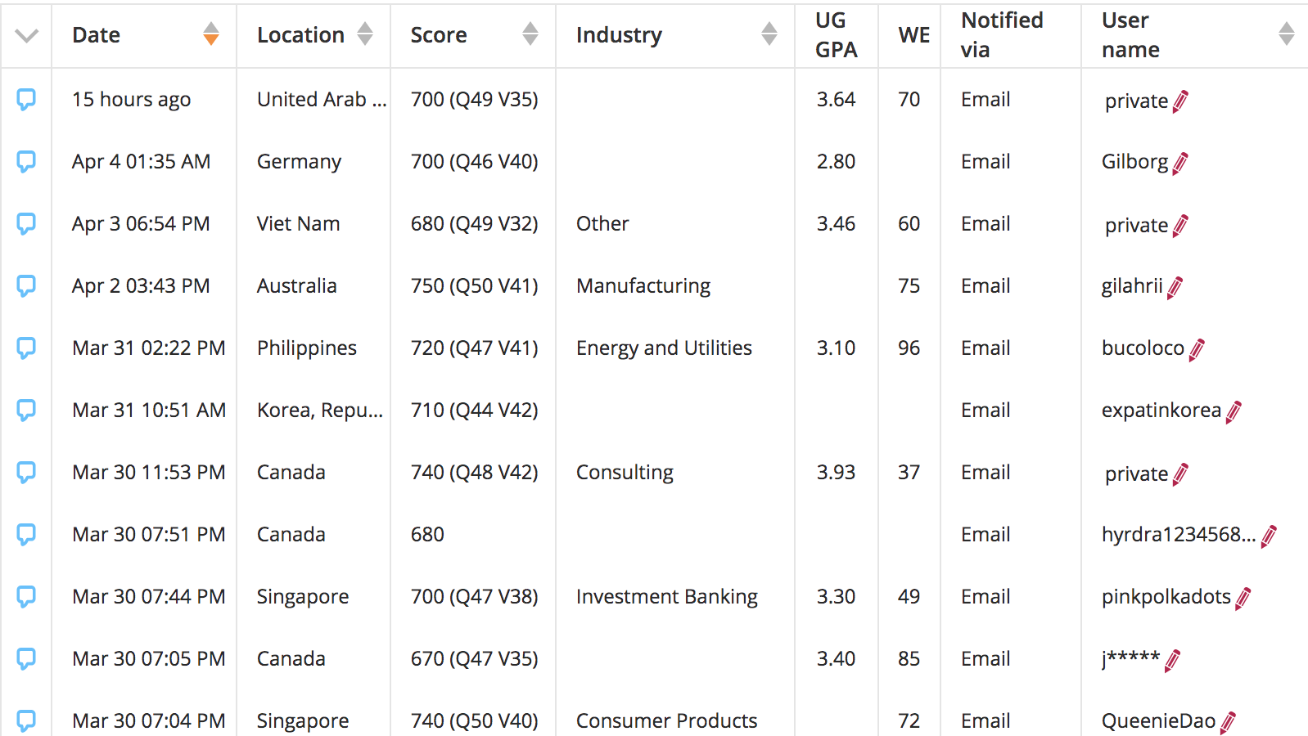The height and width of the screenshot is (736, 1308).
Task: Sort by Score using its sort arrows
Action: 530,34
